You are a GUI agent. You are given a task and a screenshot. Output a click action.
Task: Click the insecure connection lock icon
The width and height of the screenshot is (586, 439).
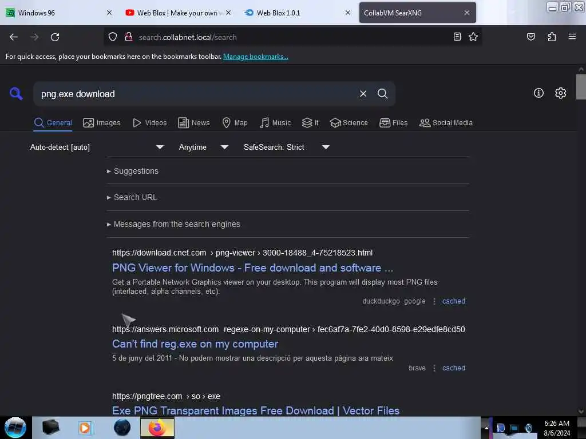point(129,37)
